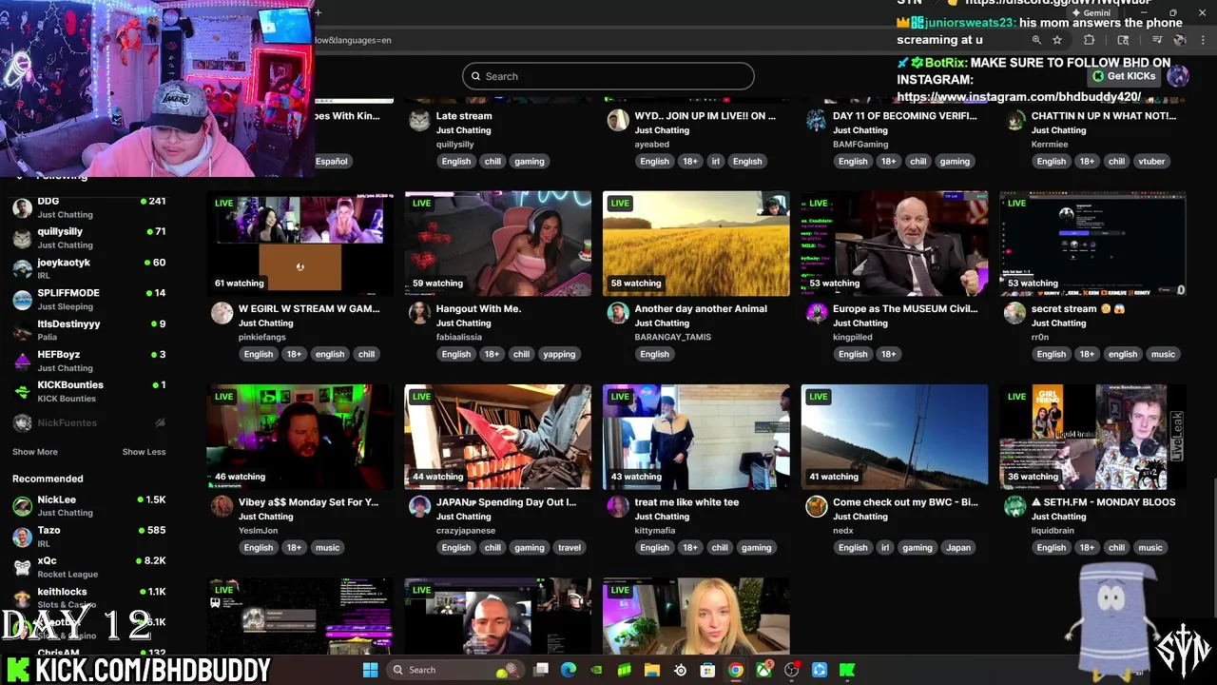Open Kick app icon in the taskbar
This screenshot has height=685, width=1217.
click(847, 670)
